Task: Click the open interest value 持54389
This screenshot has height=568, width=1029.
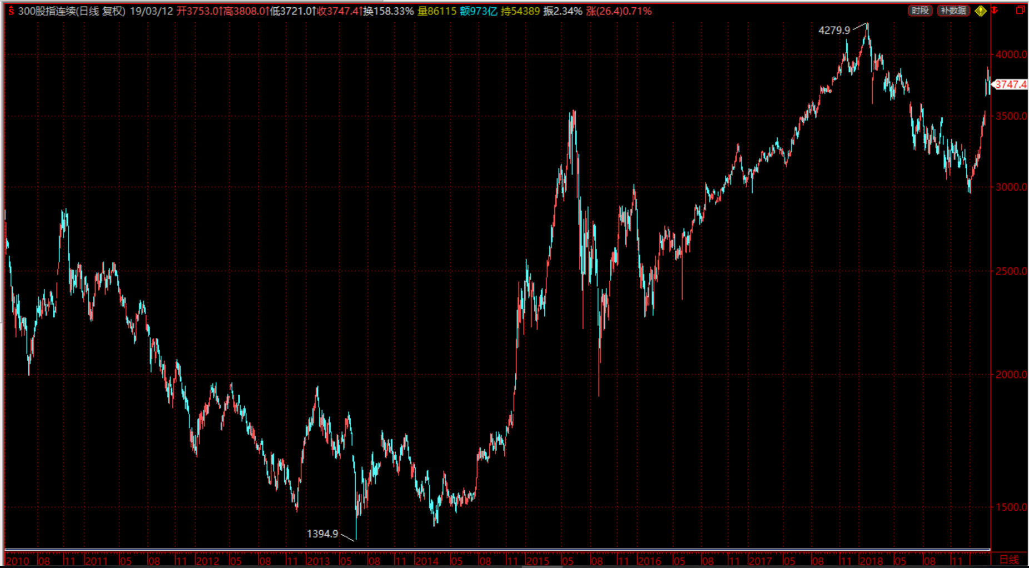Action: tap(520, 11)
